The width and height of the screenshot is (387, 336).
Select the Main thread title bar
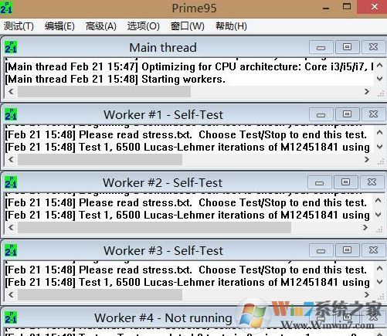tap(163, 47)
